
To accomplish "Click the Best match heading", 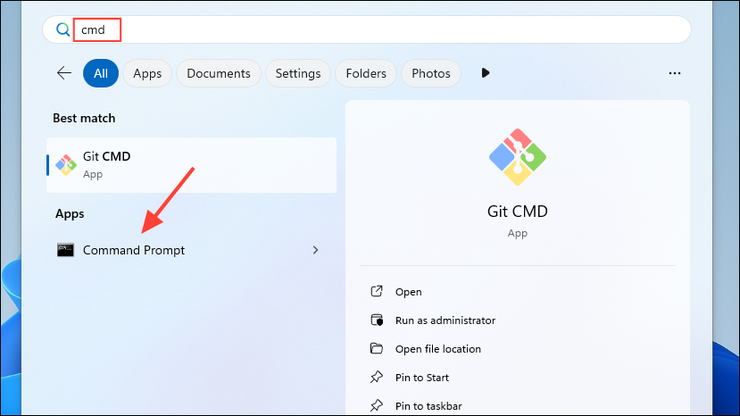I will click(84, 118).
